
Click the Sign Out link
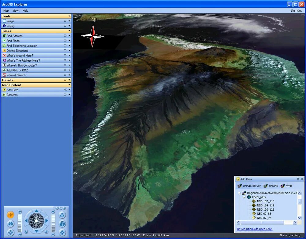(x=296, y=10)
